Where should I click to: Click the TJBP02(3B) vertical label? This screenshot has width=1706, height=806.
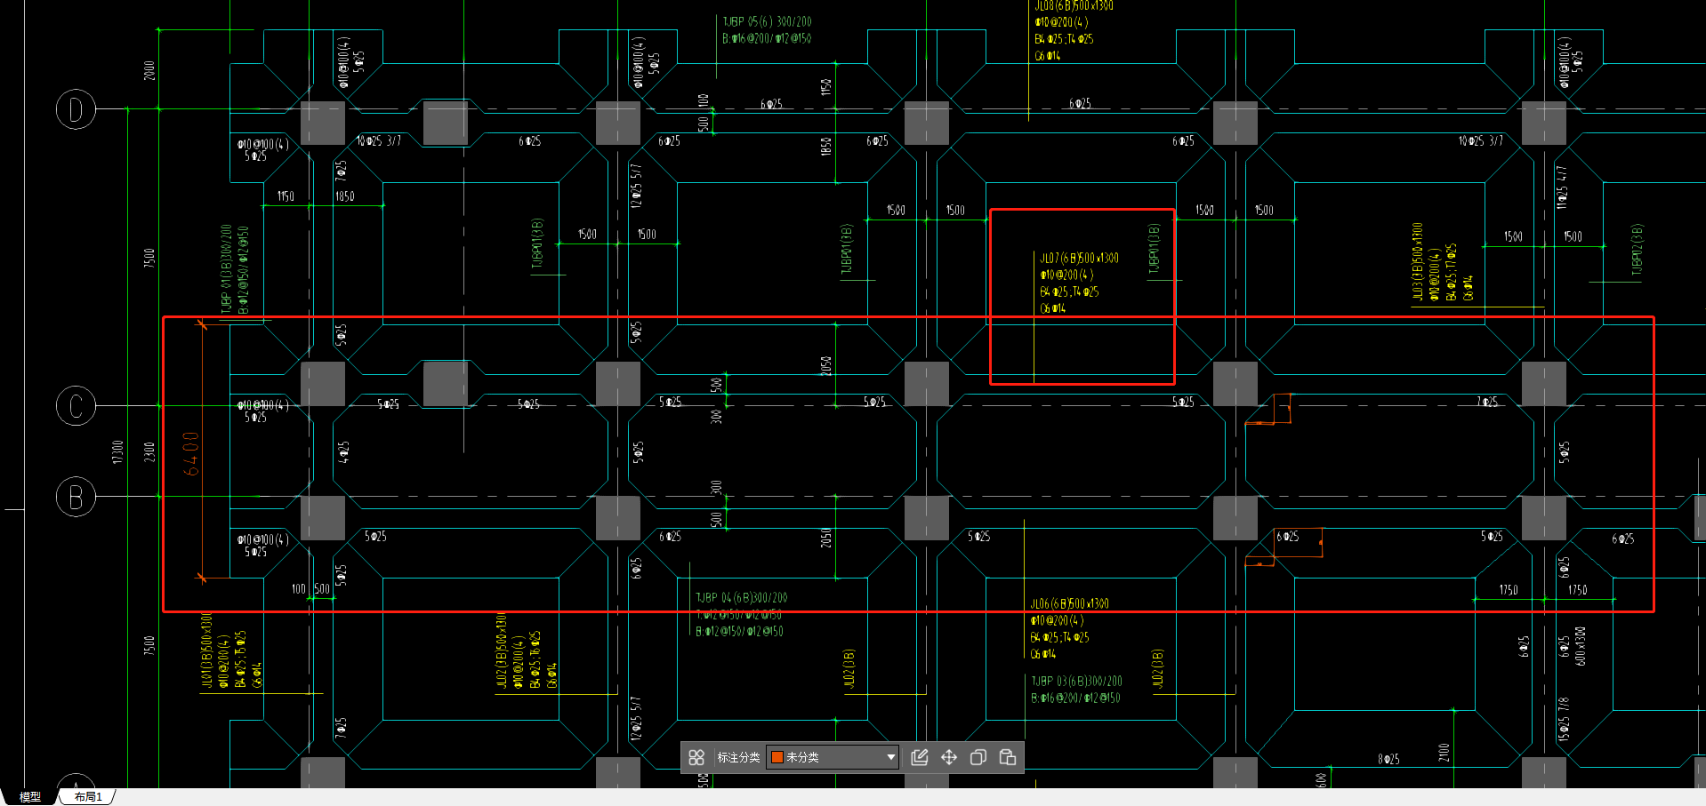1638,250
